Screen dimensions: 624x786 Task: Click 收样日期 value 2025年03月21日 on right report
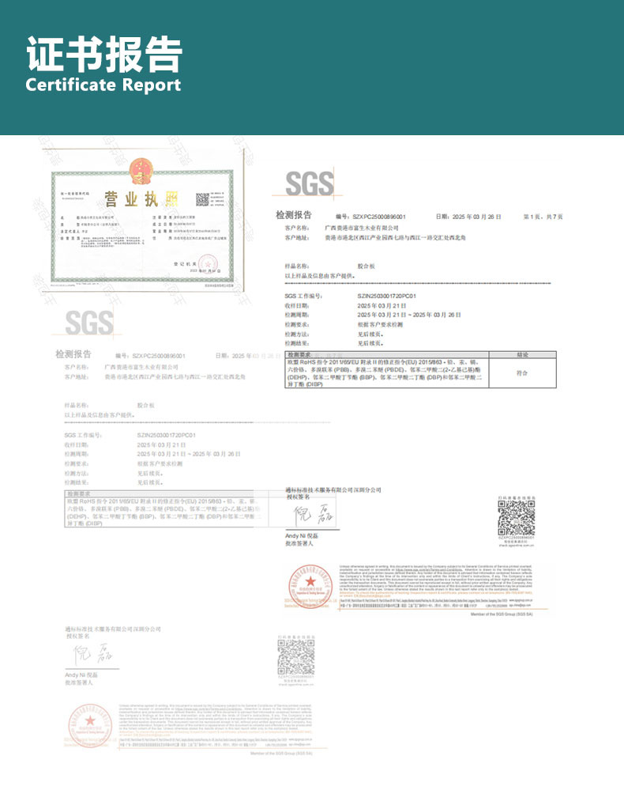[x=382, y=305]
